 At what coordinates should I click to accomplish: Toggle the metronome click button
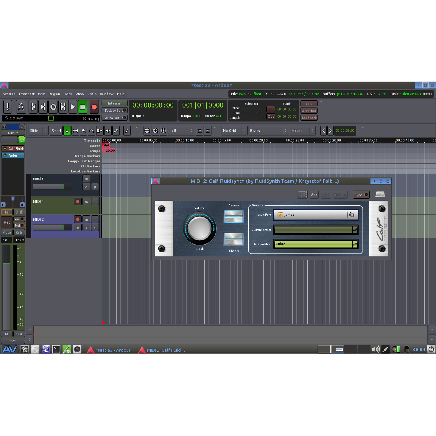coord(21,107)
